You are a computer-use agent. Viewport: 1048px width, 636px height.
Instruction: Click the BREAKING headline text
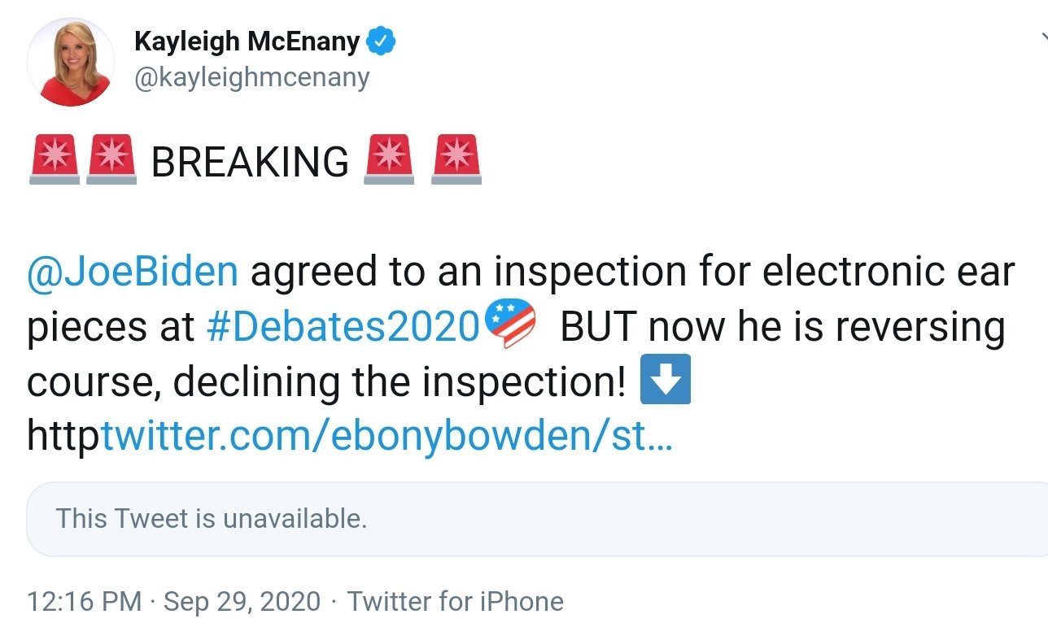[x=250, y=162]
